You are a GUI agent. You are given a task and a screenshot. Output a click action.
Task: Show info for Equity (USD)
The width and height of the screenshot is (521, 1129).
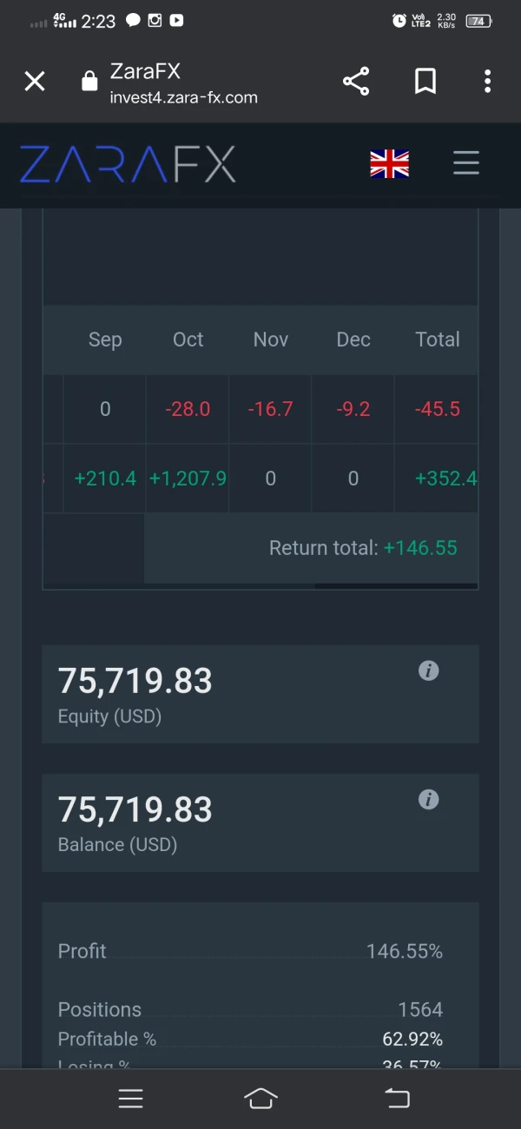(x=428, y=670)
